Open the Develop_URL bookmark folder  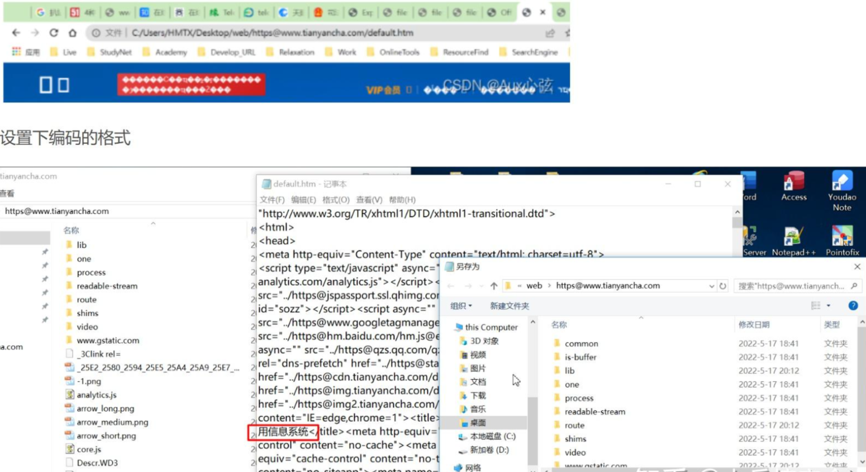(227, 52)
